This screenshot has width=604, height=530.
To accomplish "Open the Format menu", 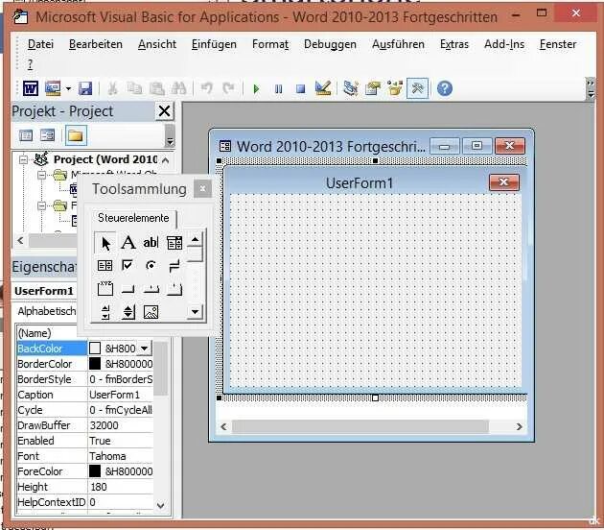I will pos(270,44).
